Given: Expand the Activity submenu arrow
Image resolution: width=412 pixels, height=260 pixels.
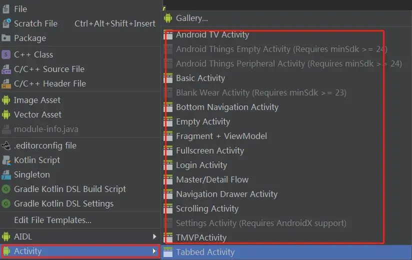Looking at the screenshot, I should [154, 251].
